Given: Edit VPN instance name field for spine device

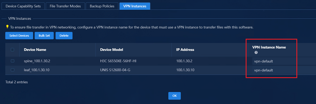Looking at the screenshot, I should tap(284, 61).
